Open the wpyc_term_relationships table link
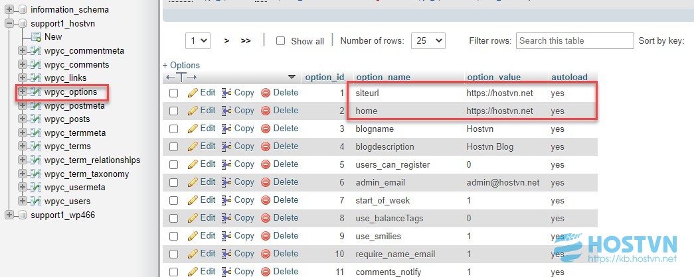Image resolution: width=694 pixels, height=277 pixels. pos(92,160)
